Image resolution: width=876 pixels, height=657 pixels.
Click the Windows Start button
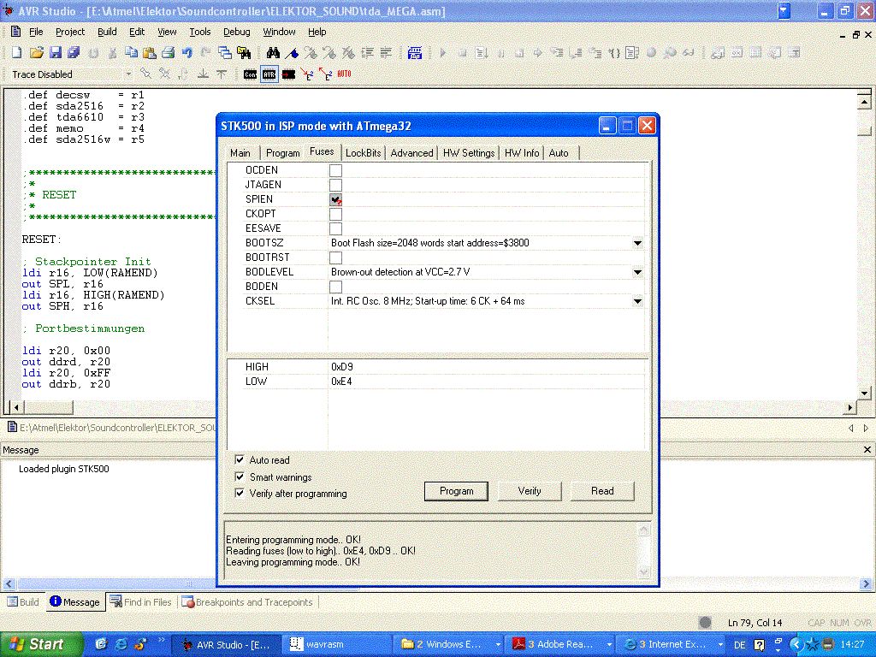tap(42, 644)
